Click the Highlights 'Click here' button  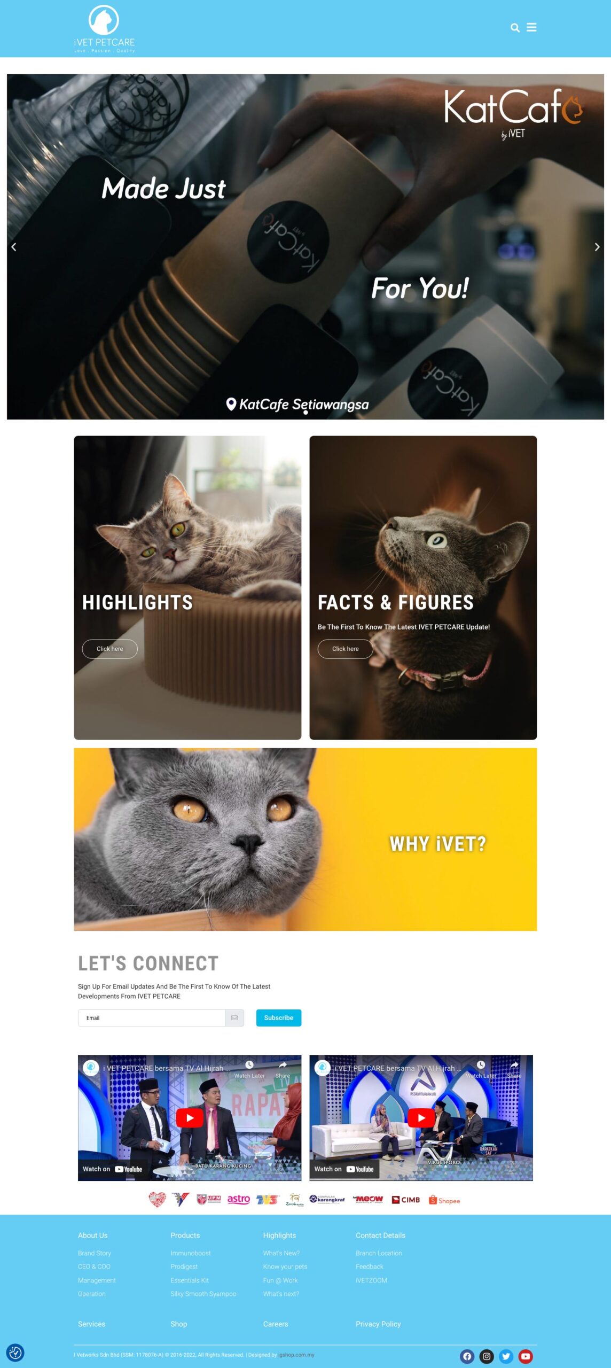[x=109, y=649]
